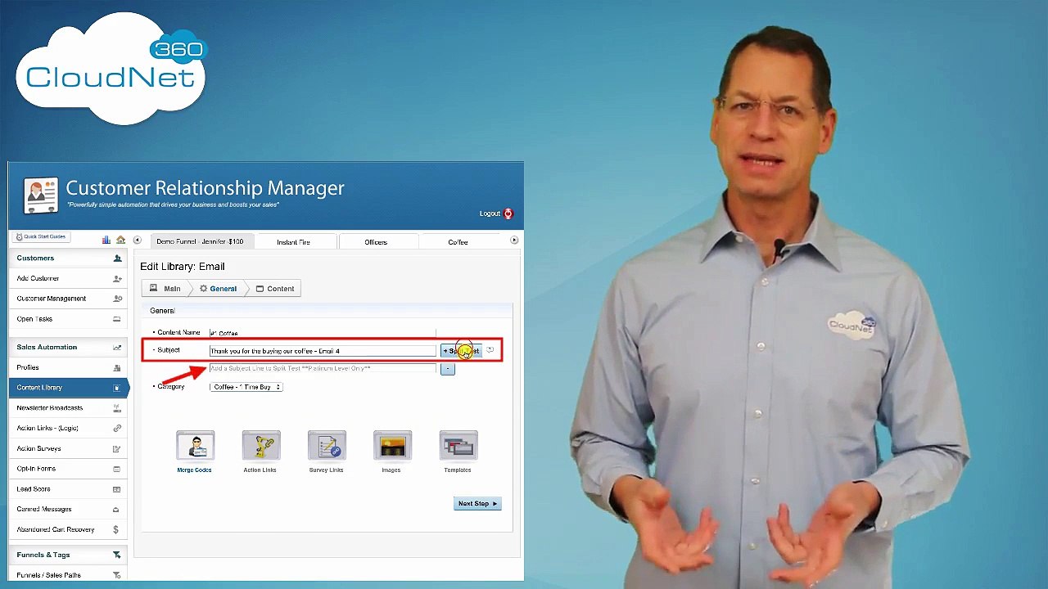Click the Action Surveys pencil icon
Viewport: 1048px width, 589px height.
(117, 448)
